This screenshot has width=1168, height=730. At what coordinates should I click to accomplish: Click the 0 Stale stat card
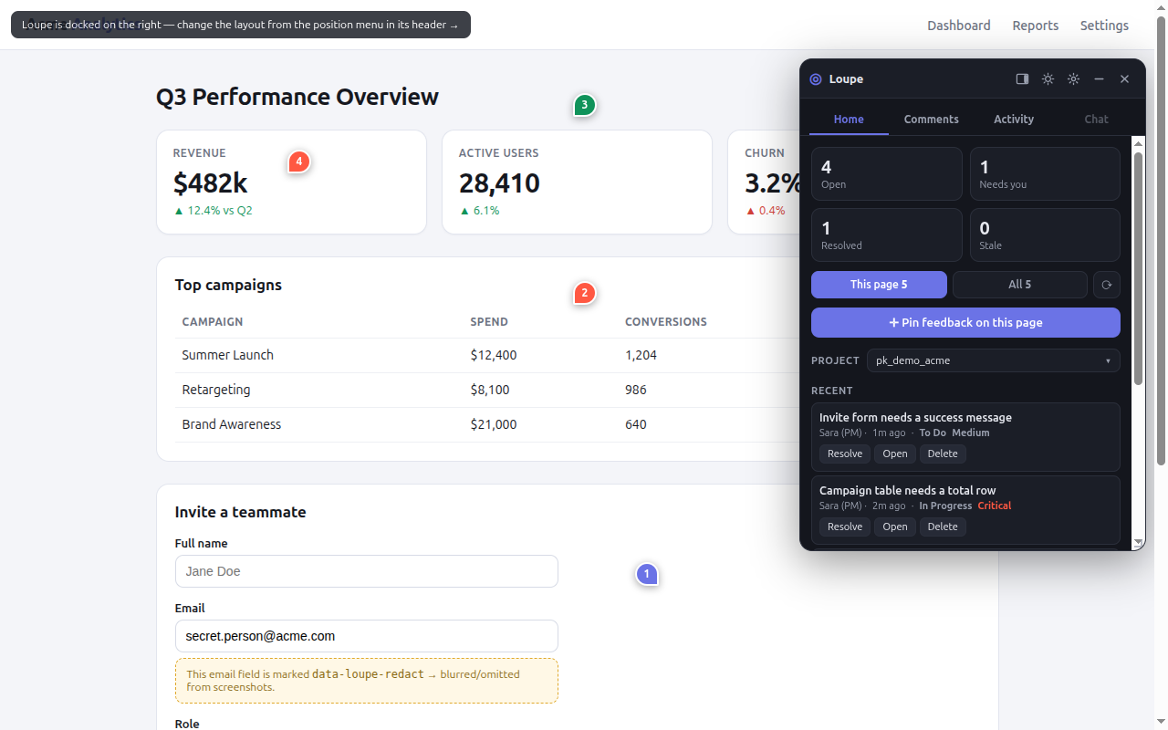click(1045, 235)
